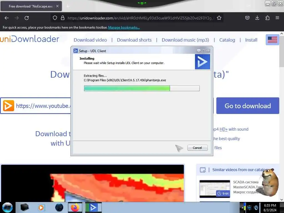284x213 pixels.
Task: Open the Install menu item
Action: 251,40
